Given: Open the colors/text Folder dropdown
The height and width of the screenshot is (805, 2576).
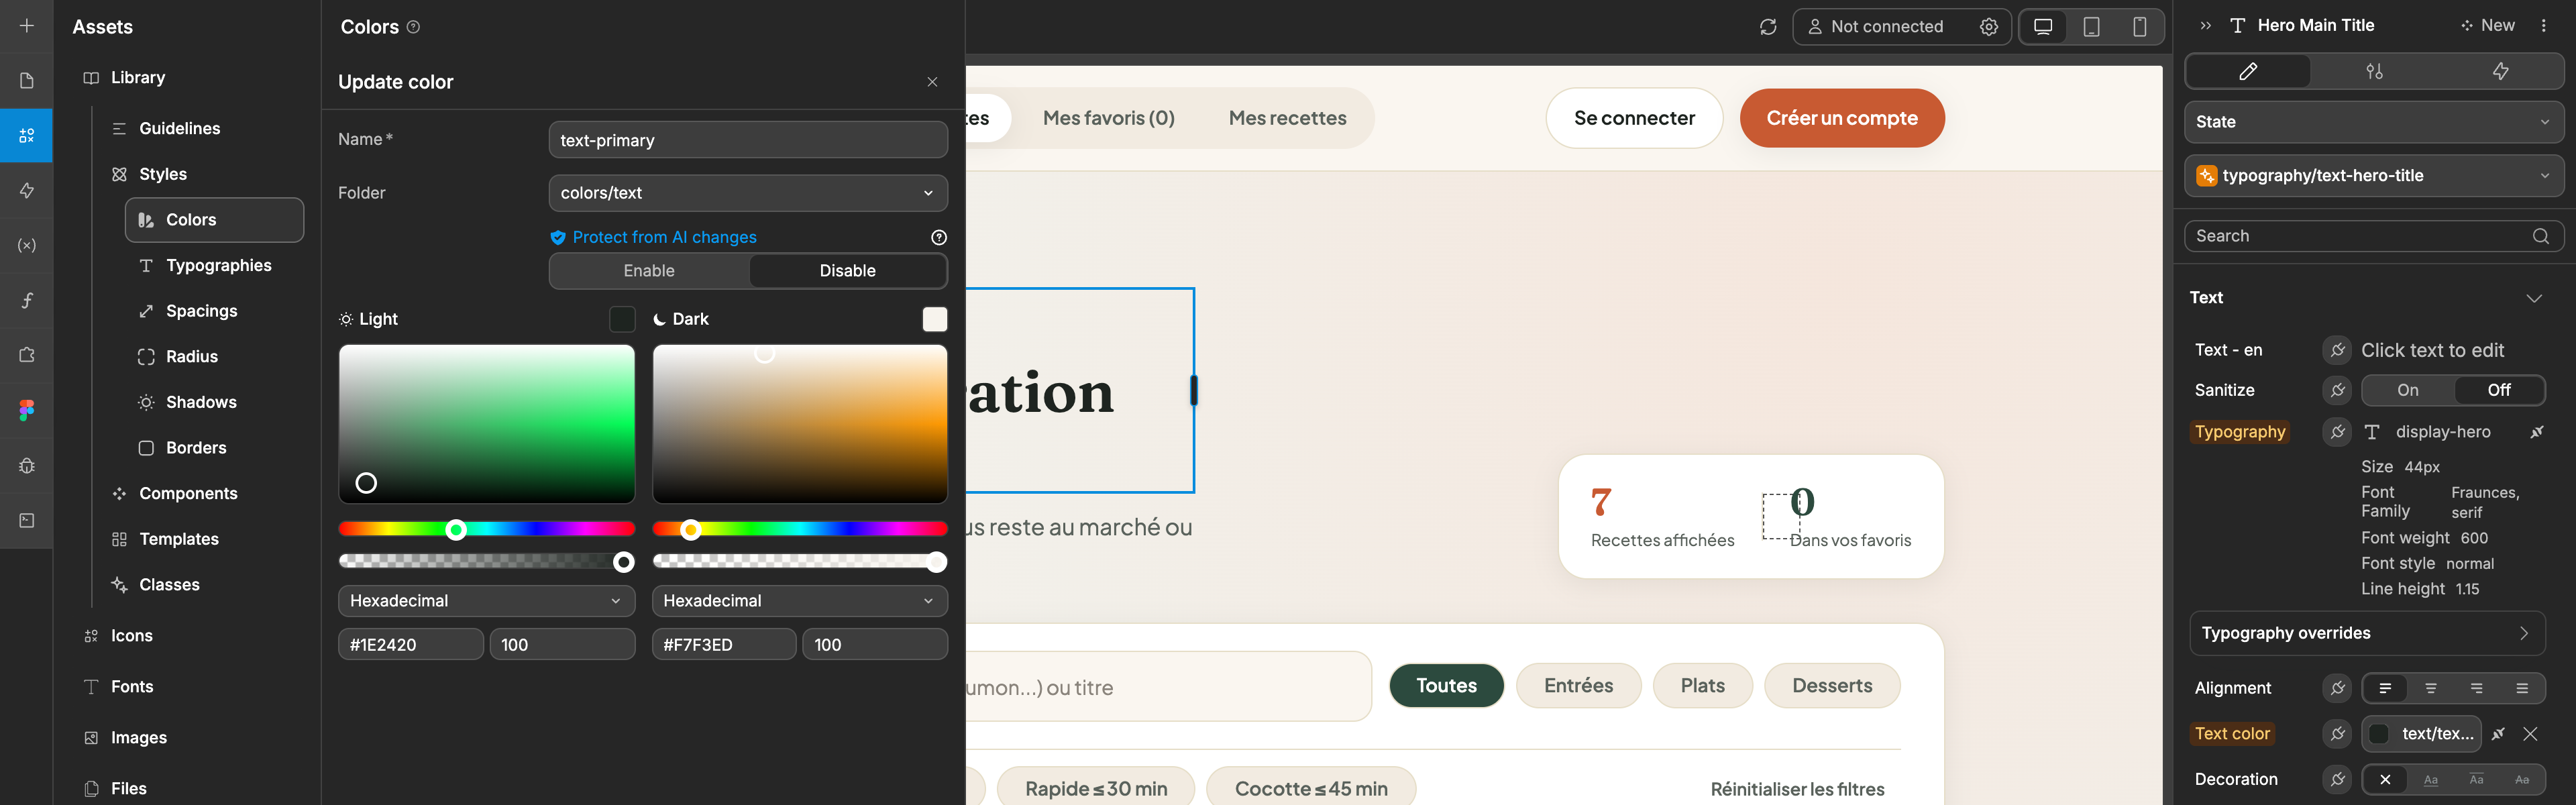Looking at the screenshot, I should (747, 193).
